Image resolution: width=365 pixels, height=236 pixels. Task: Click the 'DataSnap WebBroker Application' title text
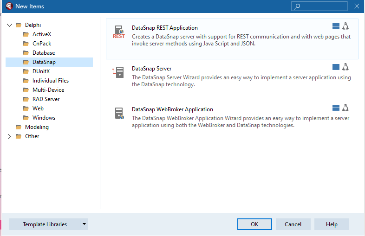click(x=172, y=109)
